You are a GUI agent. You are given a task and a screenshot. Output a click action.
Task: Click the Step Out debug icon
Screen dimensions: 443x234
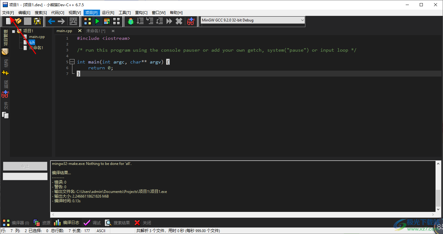(160, 21)
